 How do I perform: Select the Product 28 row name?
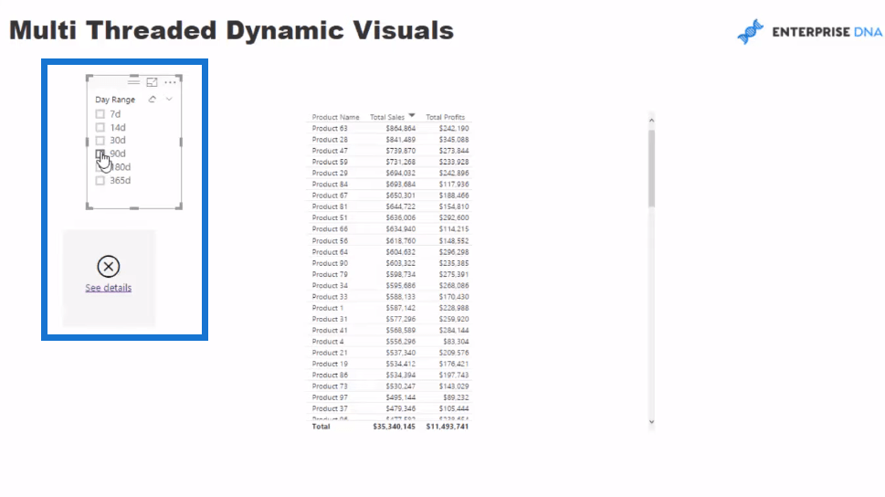pyautogui.click(x=330, y=140)
